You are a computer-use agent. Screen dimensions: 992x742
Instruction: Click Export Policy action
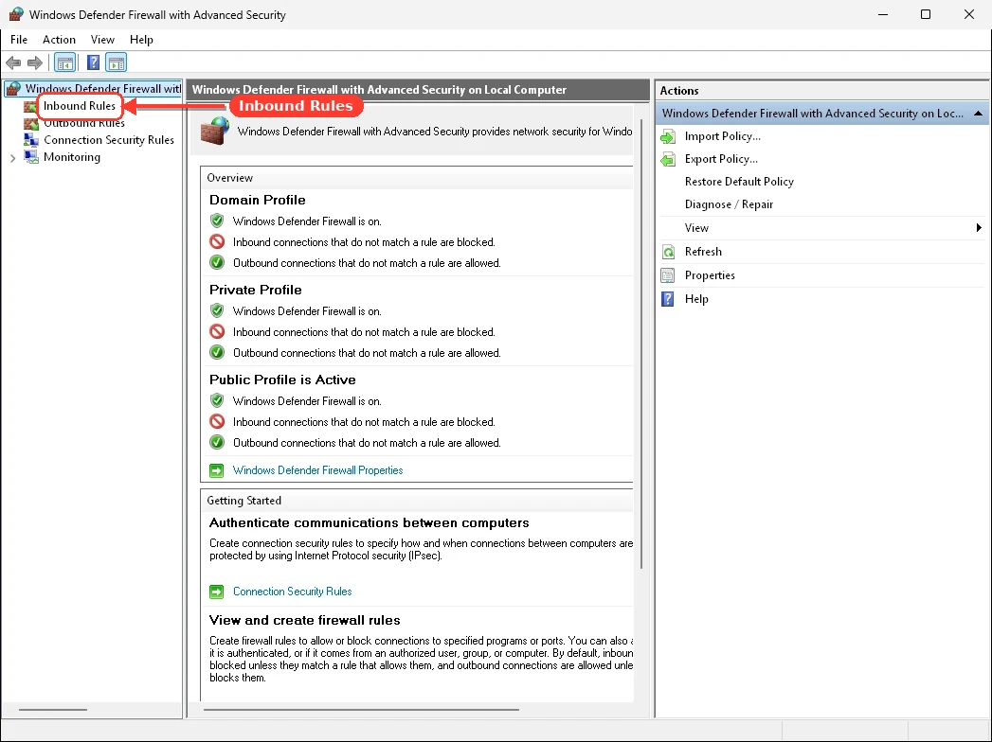click(x=721, y=159)
